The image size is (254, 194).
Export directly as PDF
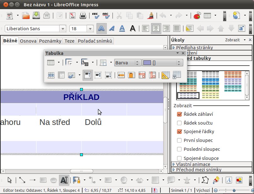click(x=72, y=15)
